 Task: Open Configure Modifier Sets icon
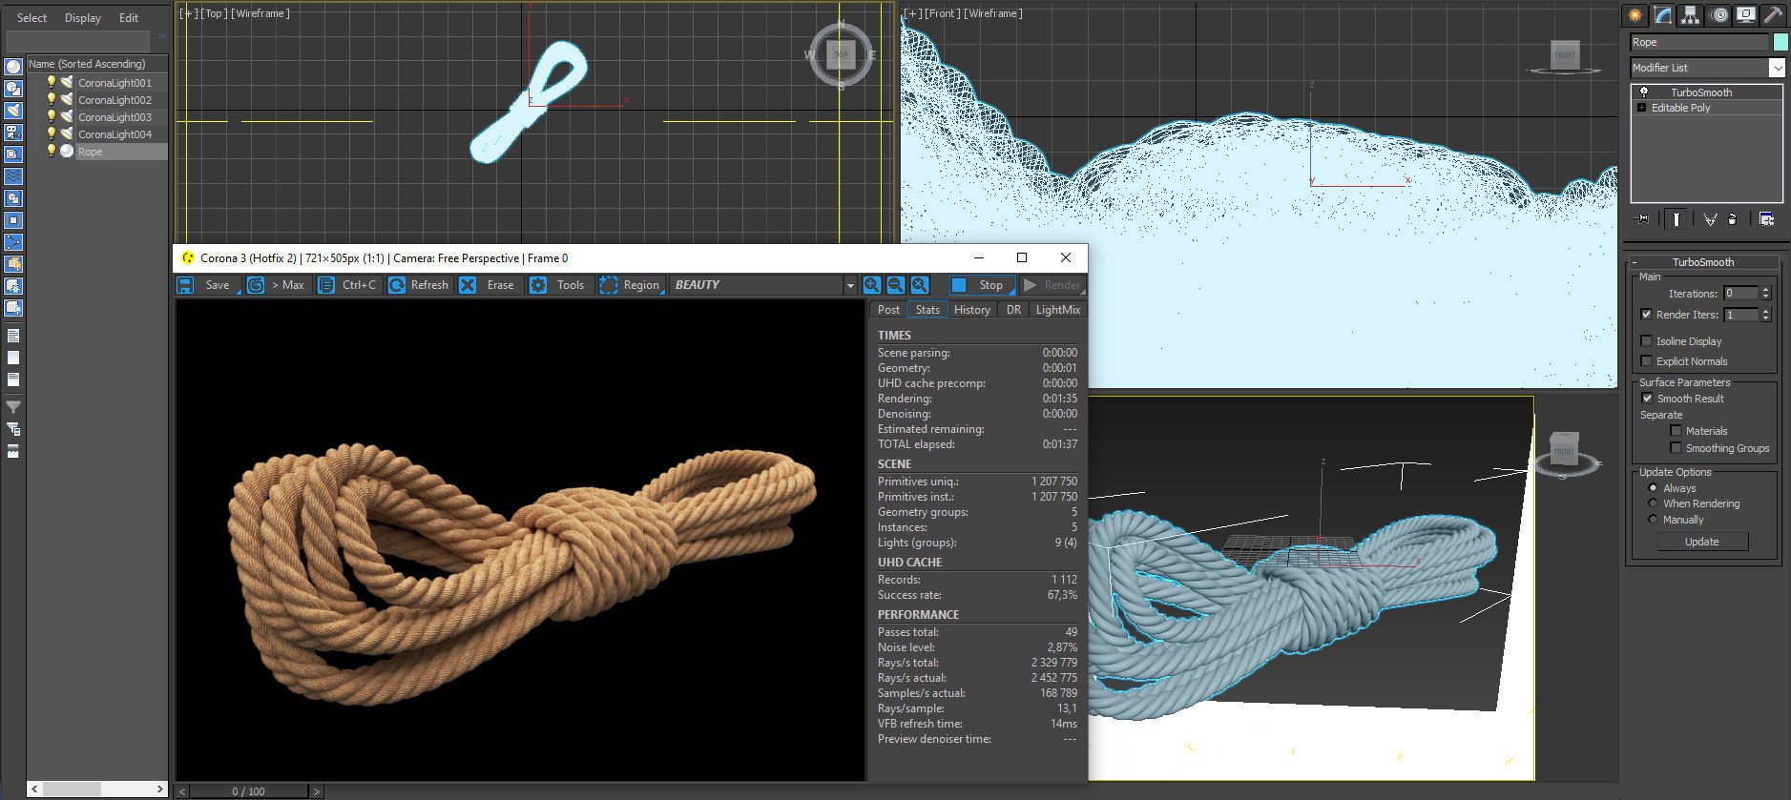[1767, 219]
